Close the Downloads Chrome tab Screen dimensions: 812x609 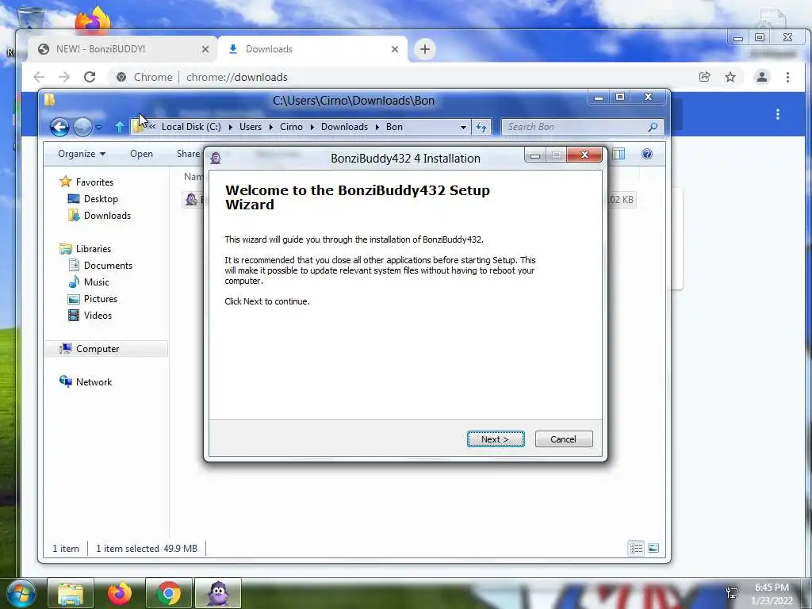point(395,49)
